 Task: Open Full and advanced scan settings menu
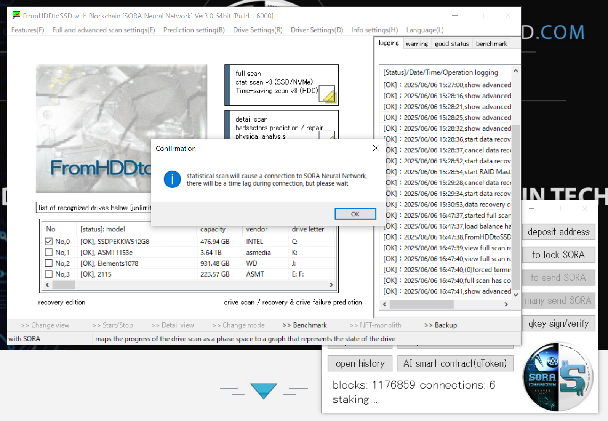pyautogui.click(x=104, y=30)
